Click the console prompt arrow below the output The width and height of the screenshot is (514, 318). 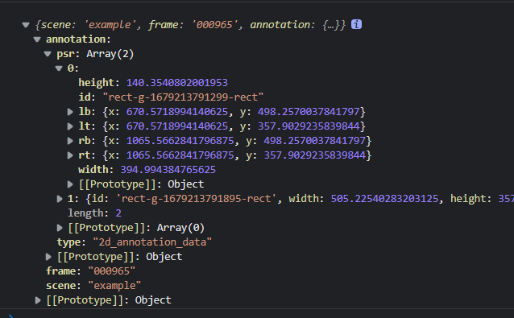[x=11, y=316]
